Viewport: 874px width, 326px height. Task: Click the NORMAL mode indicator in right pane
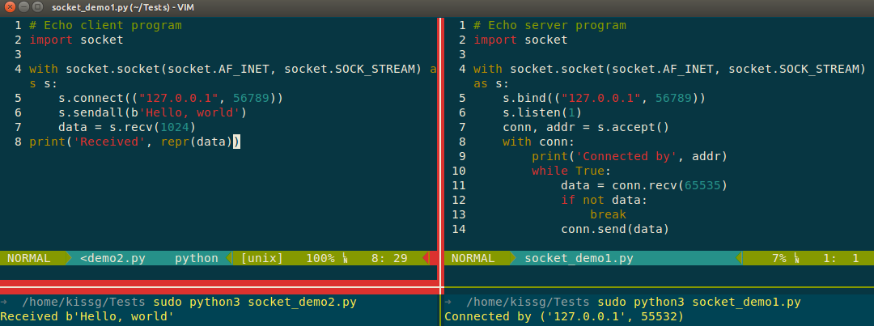click(x=473, y=258)
